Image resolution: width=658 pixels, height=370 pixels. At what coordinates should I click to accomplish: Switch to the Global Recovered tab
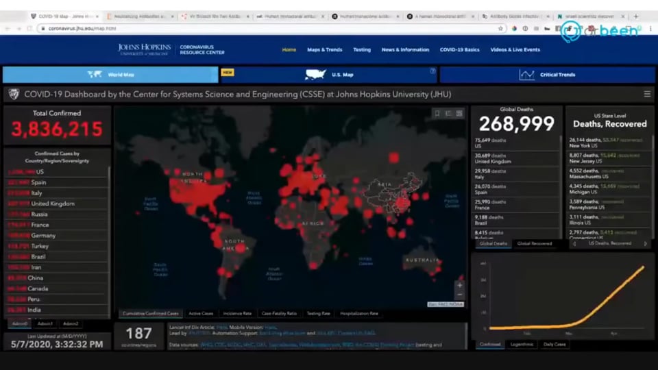point(534,244)
